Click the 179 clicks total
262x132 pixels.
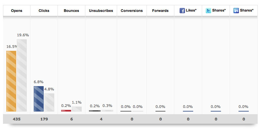[44, 119]
